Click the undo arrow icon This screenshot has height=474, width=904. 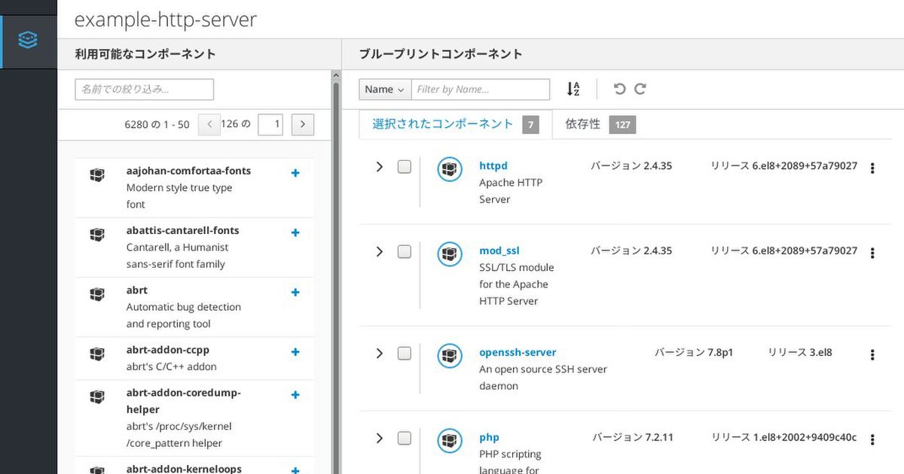tap(619, 89)
